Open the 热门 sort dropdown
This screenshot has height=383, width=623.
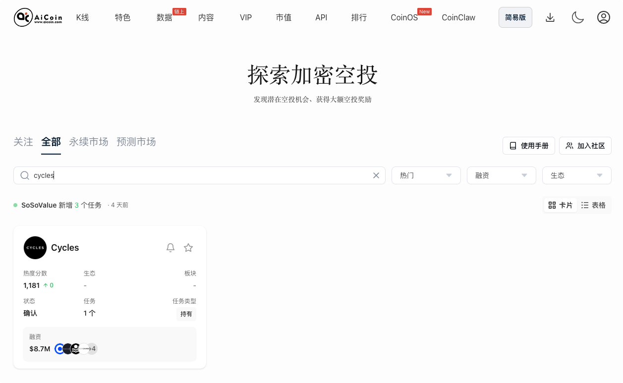426,175
